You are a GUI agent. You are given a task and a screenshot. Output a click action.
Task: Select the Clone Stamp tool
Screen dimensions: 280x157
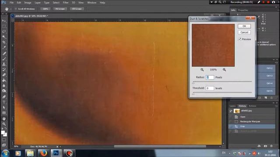pos(4,64)
